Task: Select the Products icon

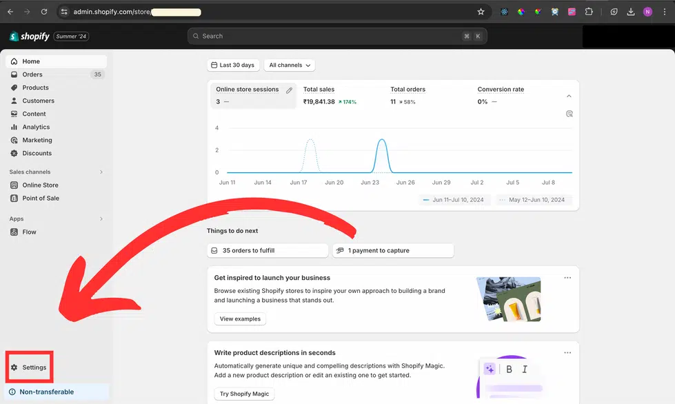Action: tap(15, 88)
